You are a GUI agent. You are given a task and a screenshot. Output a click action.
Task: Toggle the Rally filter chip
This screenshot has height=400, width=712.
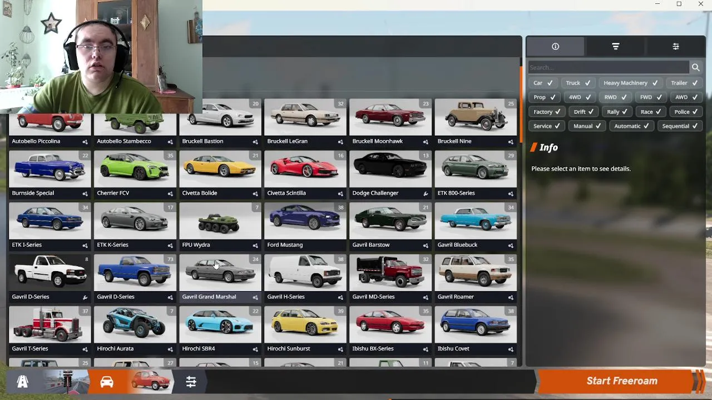pyautogui.click(x=617, y=112)
